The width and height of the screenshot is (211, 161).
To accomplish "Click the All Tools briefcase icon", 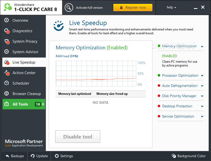I will click(x=6, y=104).
